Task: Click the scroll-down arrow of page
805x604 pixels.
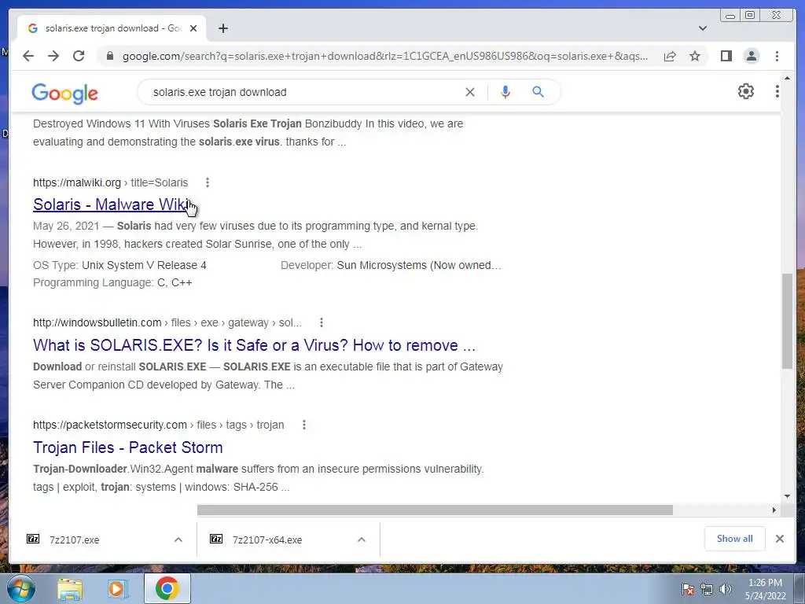Action: (x=787, y=496)
